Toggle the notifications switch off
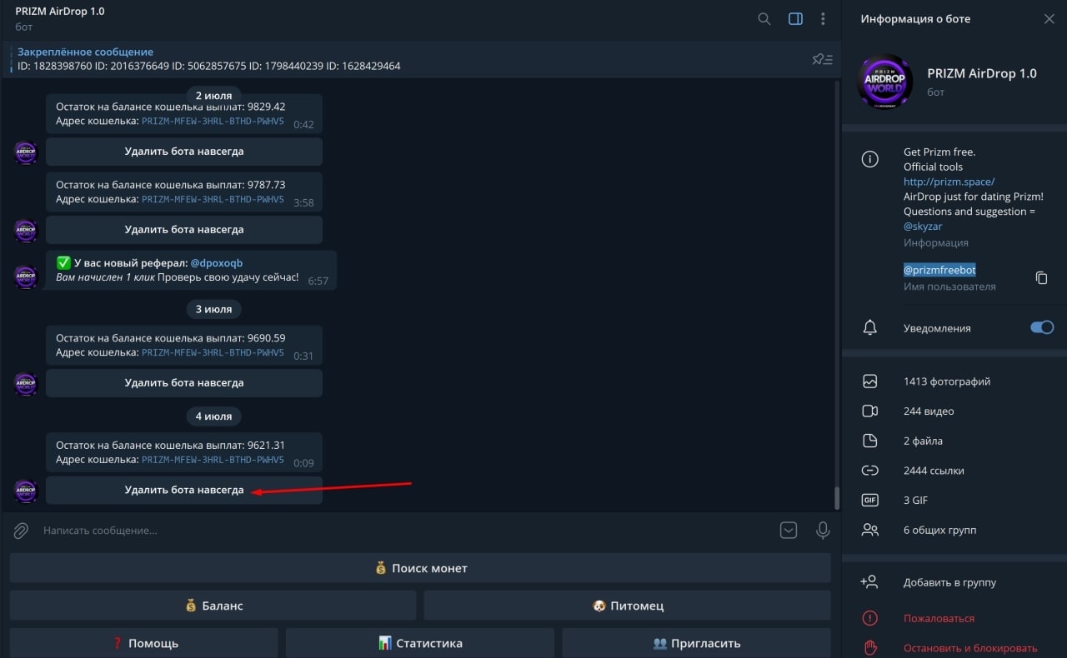 click(x=1042, y=327)
